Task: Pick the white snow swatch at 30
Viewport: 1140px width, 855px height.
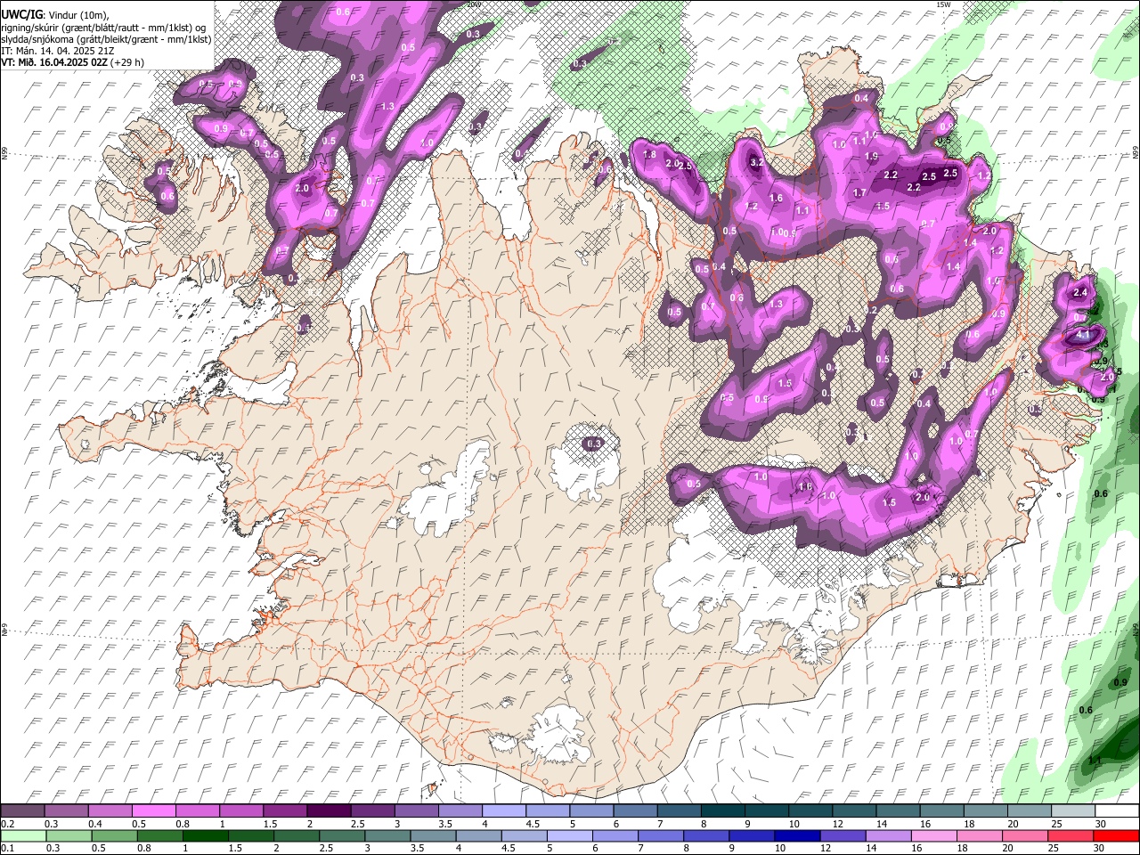Action: point(1116,810)
